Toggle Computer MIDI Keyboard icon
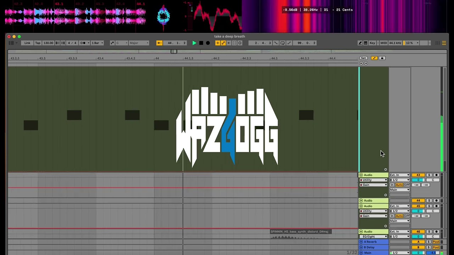The height and width of the screenshot is (255, 454). pos(365,43)
